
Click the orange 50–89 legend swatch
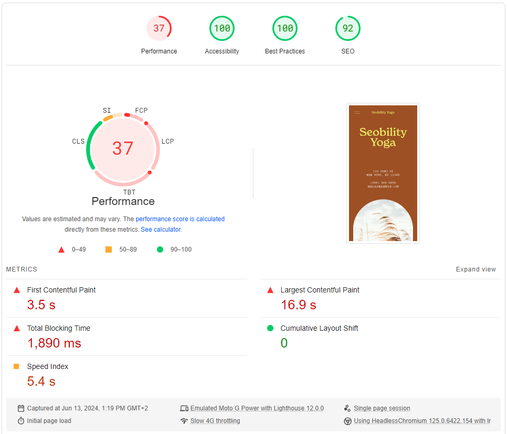[x=108, y=249]
